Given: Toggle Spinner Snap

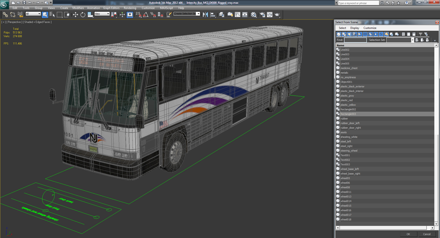Looking at the screenshot, I should pos(161,14).
